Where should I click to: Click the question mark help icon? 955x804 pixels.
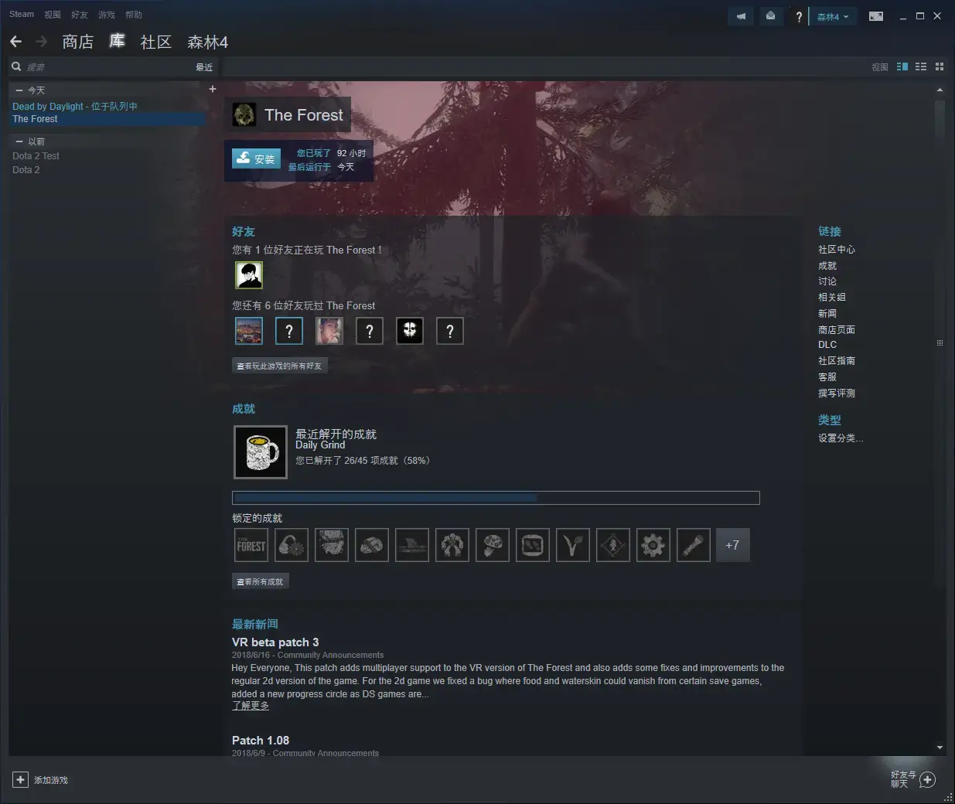point(799,16)
